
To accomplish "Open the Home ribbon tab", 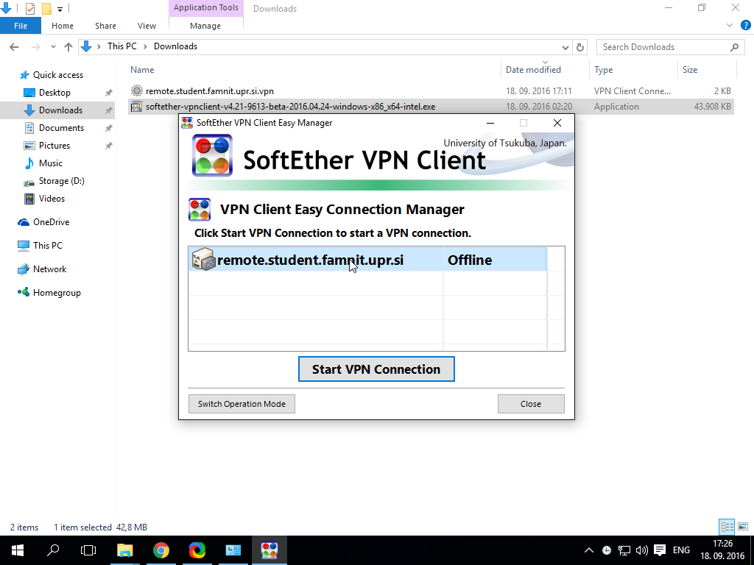I will point(63,26).
